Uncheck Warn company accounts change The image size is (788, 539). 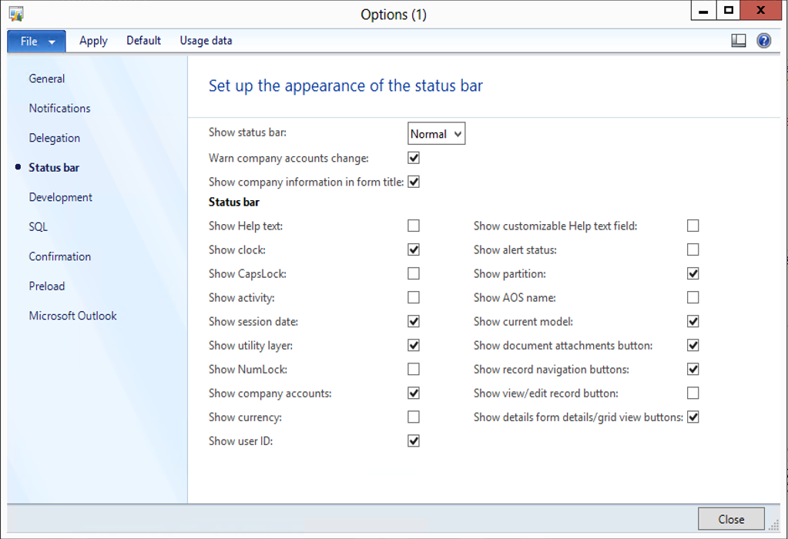(414, 158)
